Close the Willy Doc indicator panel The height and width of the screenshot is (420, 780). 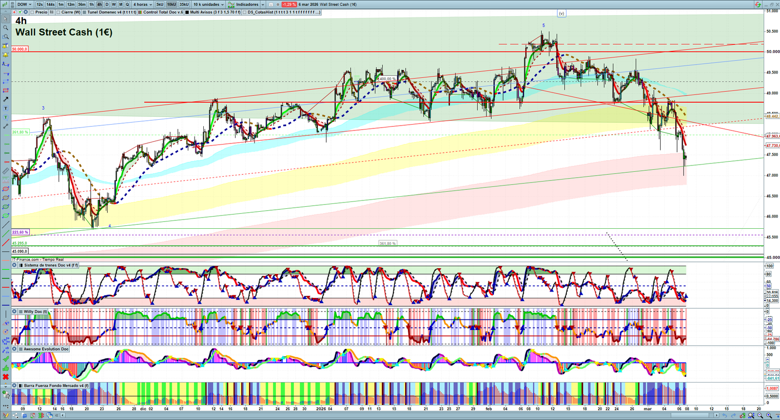click(15, 311)
